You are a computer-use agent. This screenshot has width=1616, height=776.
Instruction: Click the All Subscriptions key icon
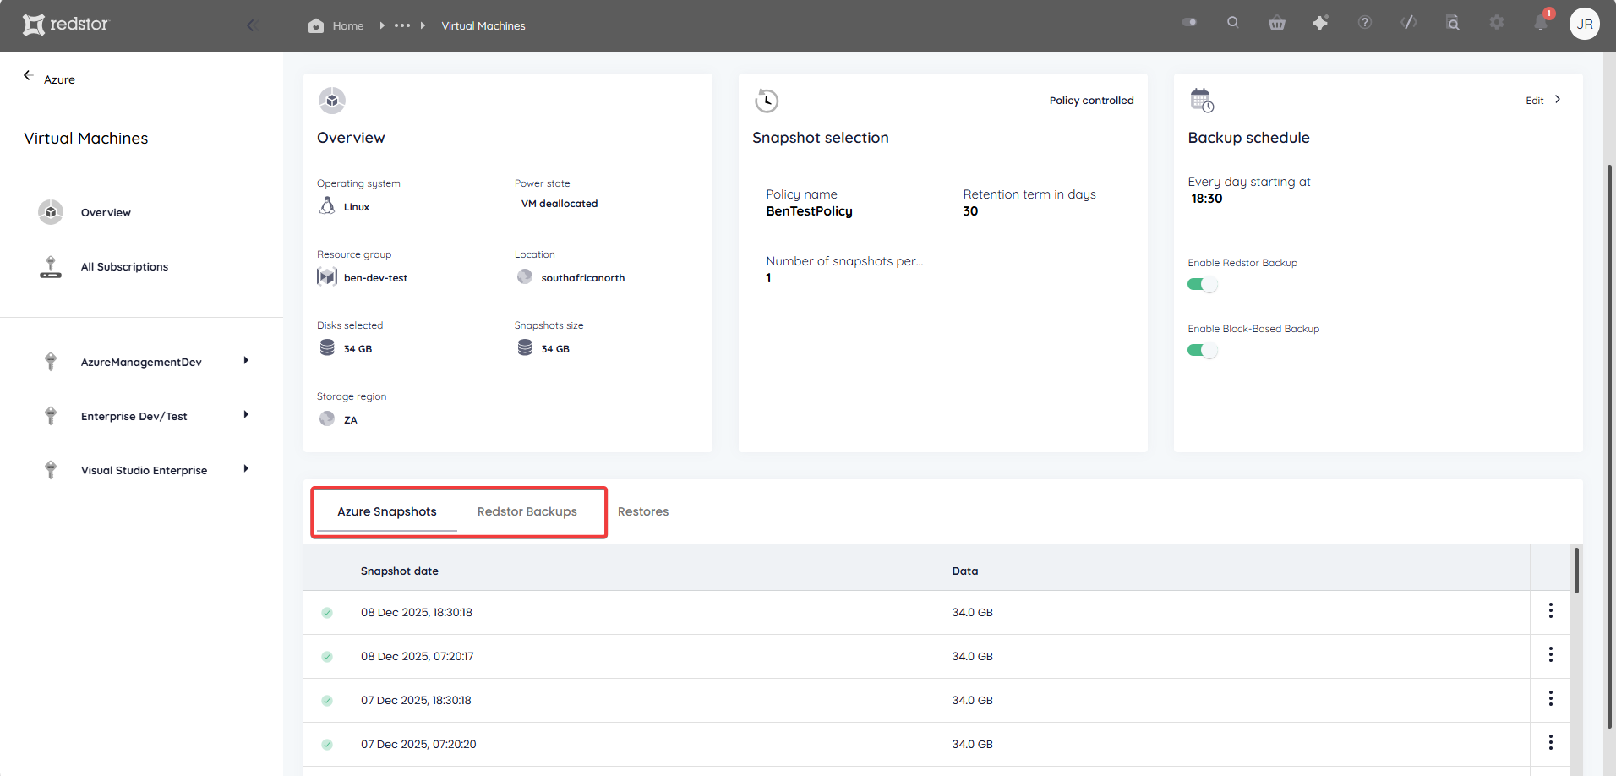(x=51, y=266)
